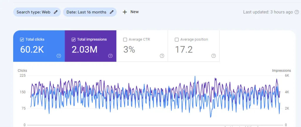Screen dimensions: 301x127
Task: Select the 17.2 Average position card
Action: click(193, 46)
